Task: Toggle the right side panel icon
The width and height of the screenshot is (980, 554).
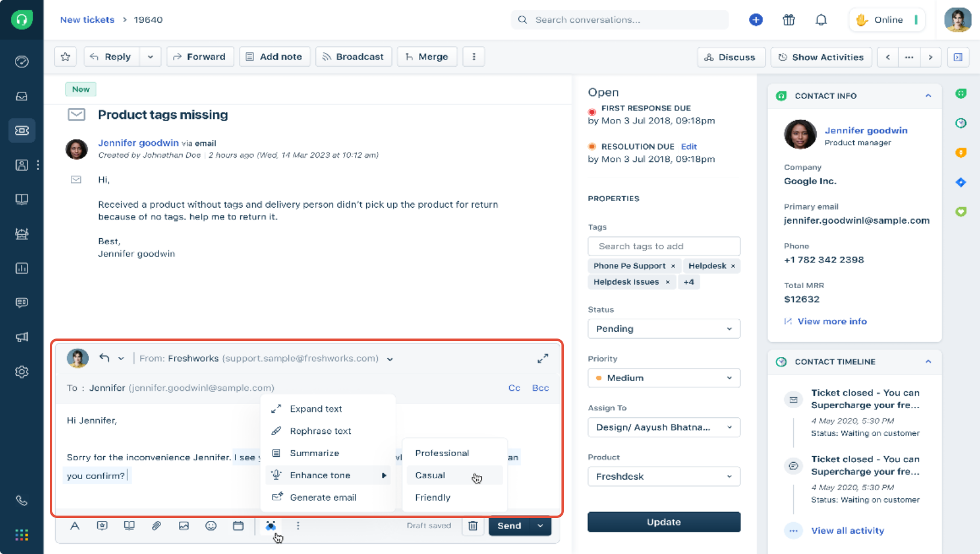Action: point(958,57)
